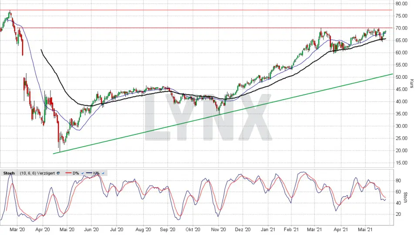This screenshot has width=418, height=235.
Task: Click the 20 level on stochastic axis
Action: coord(398,214)
